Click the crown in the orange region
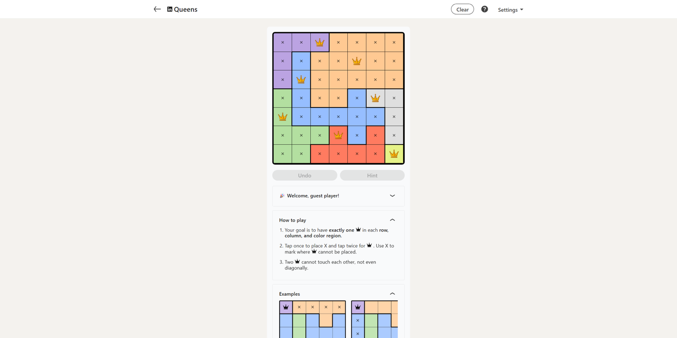This screenshot has width=677, height=338. click(357, 61)
